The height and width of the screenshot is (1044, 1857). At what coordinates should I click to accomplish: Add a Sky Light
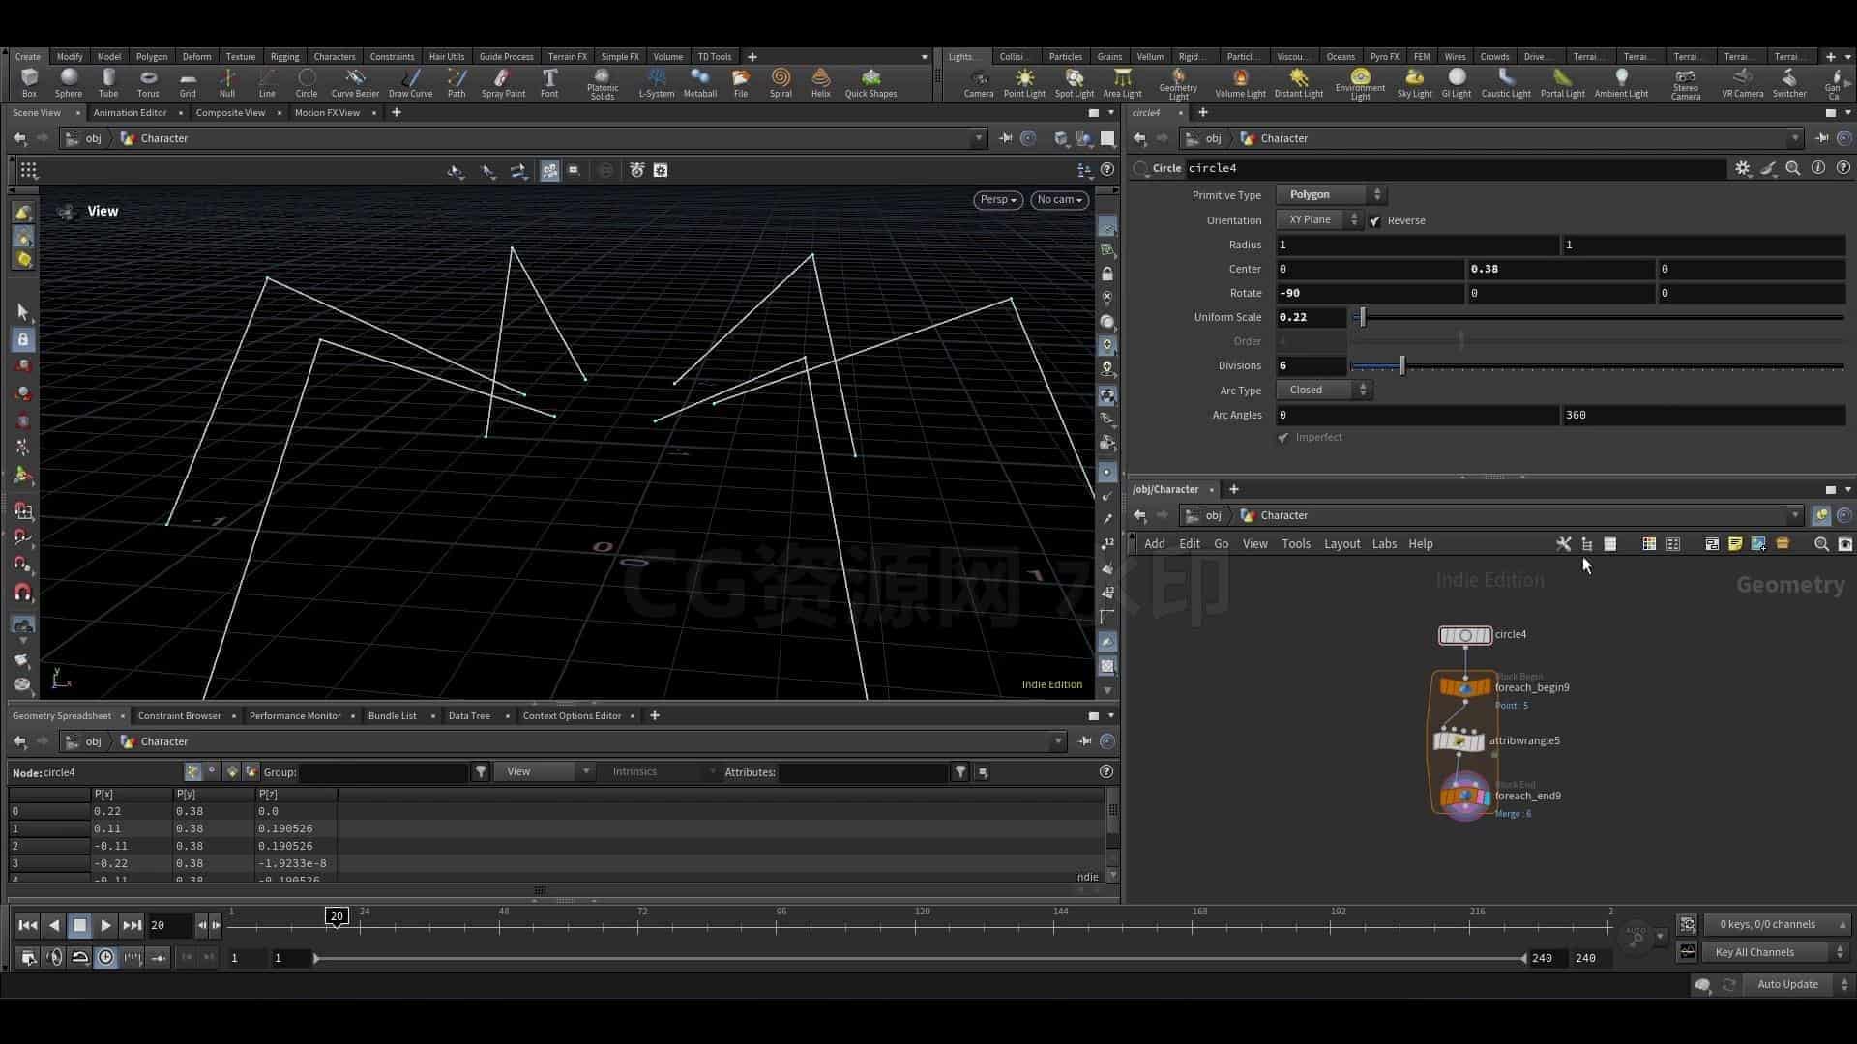[1414, 83]
